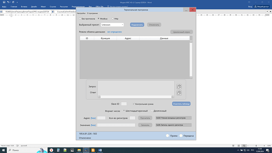This screenshot has width=272, height=153.
Task: Copy the Ответ text with copy icon
Action: tap(179, 93)
